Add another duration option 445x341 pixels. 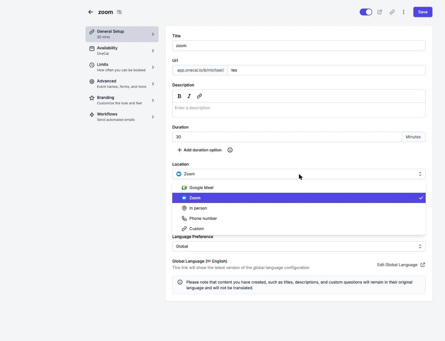199,150
